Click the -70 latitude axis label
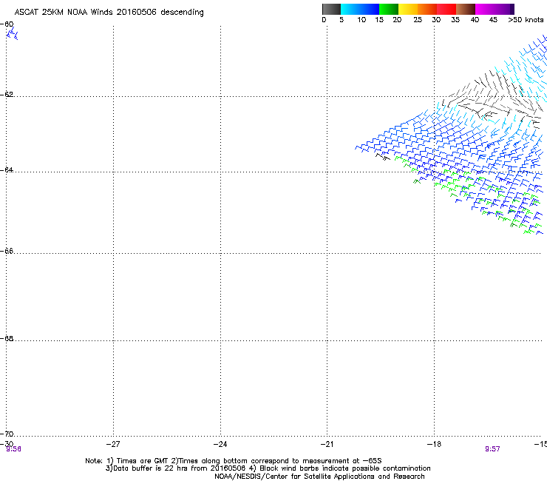 (7, 434)
